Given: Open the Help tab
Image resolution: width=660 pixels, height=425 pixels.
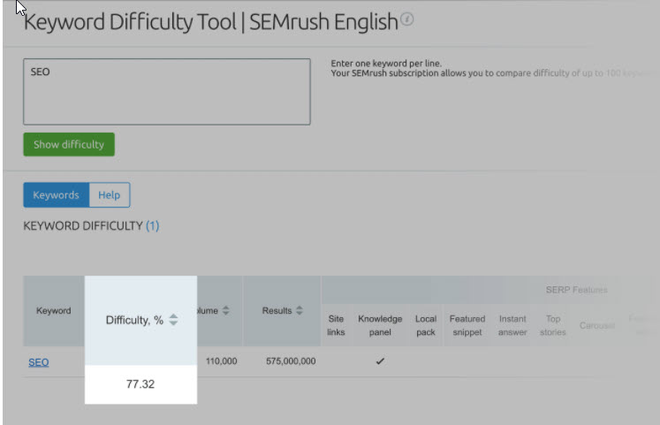Looking at the screenshot, I should (x=110, y=194).
